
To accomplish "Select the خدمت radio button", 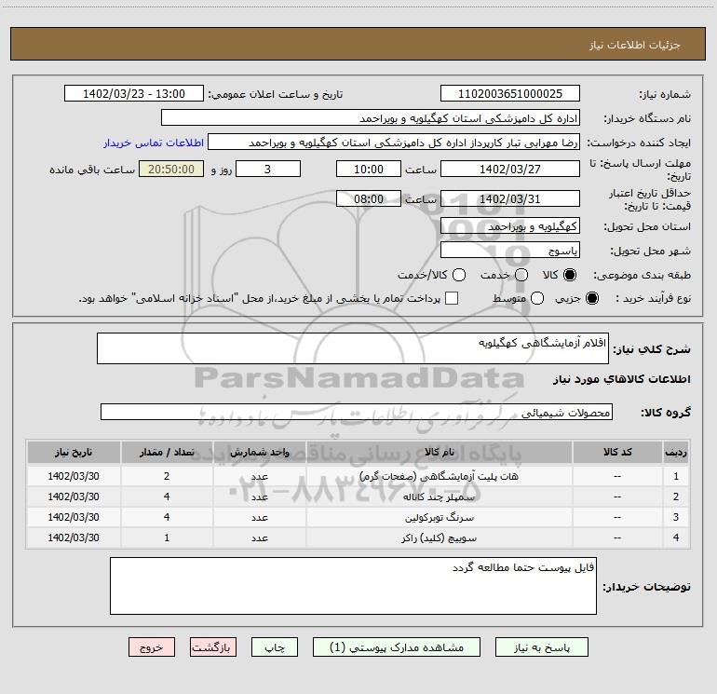I will [x=521, y=275].
